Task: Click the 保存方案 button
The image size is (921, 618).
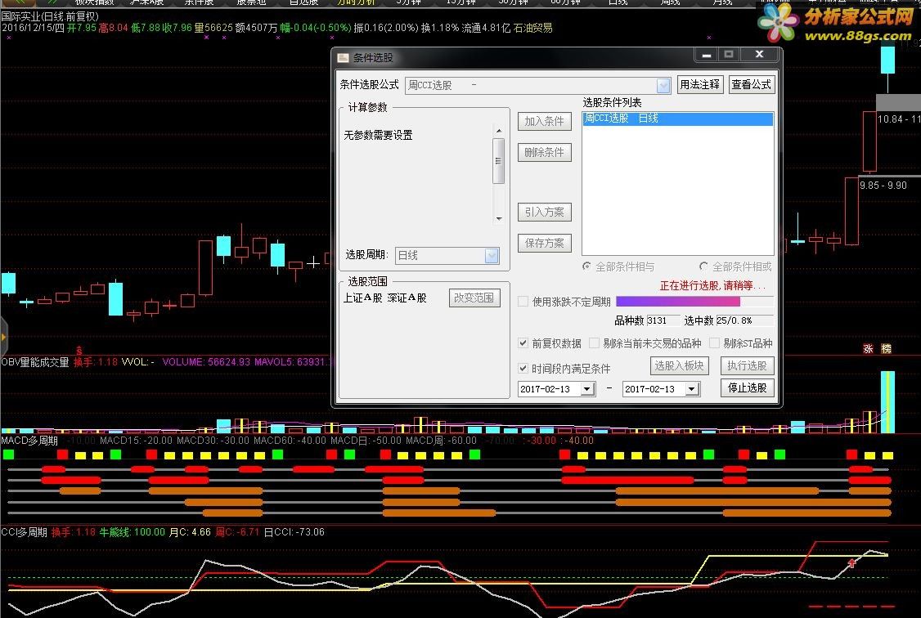Action: (545, 243)
